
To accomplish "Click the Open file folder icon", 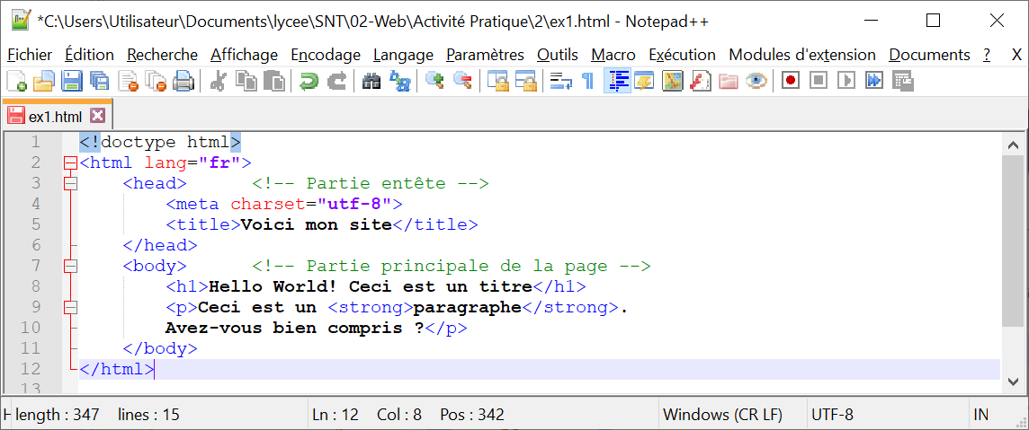I will click(x=43, y=81).
